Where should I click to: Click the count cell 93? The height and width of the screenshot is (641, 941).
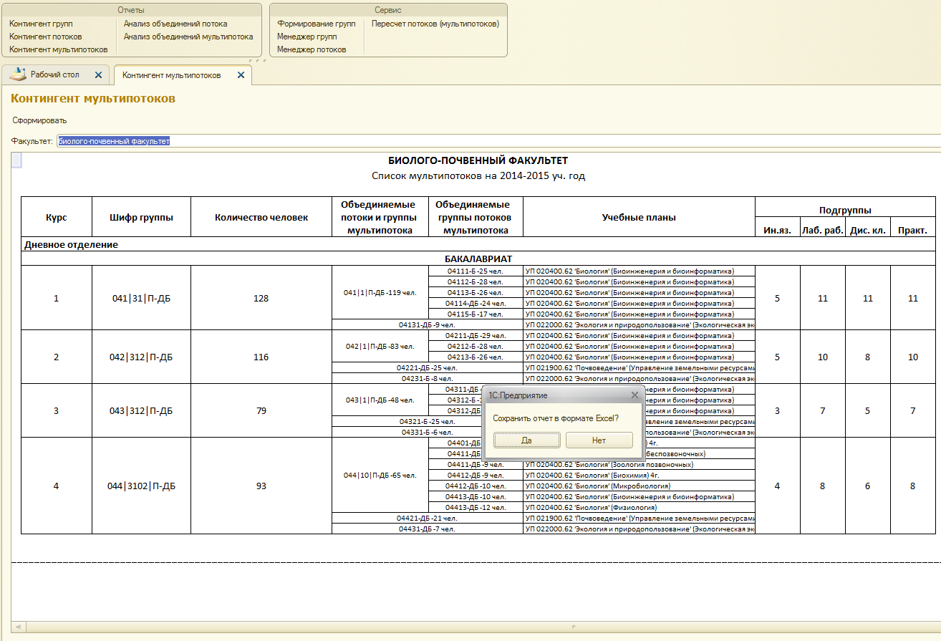tap(261, 486)
